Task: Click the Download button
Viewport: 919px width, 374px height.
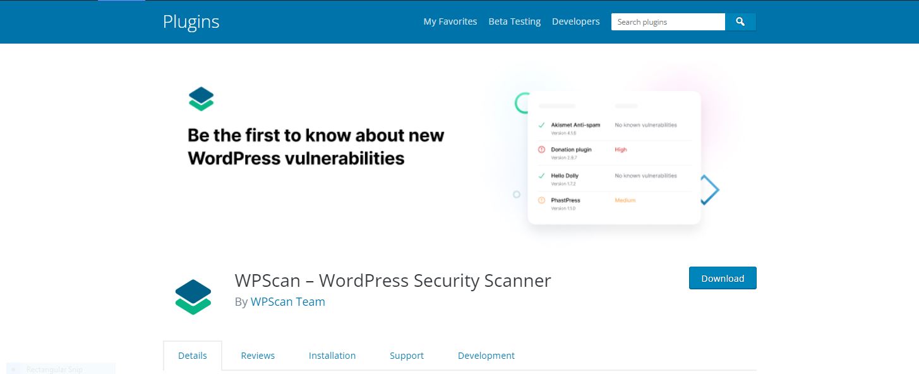Action: point(722,278)
